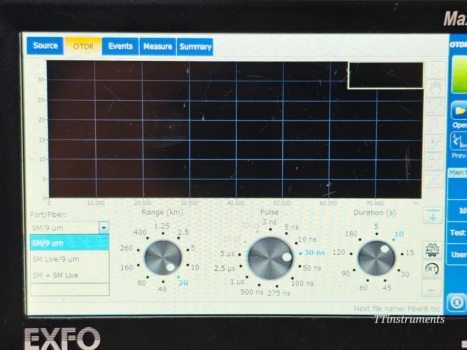Set Pulse dial to 275 ns

(x=279, y=293)
